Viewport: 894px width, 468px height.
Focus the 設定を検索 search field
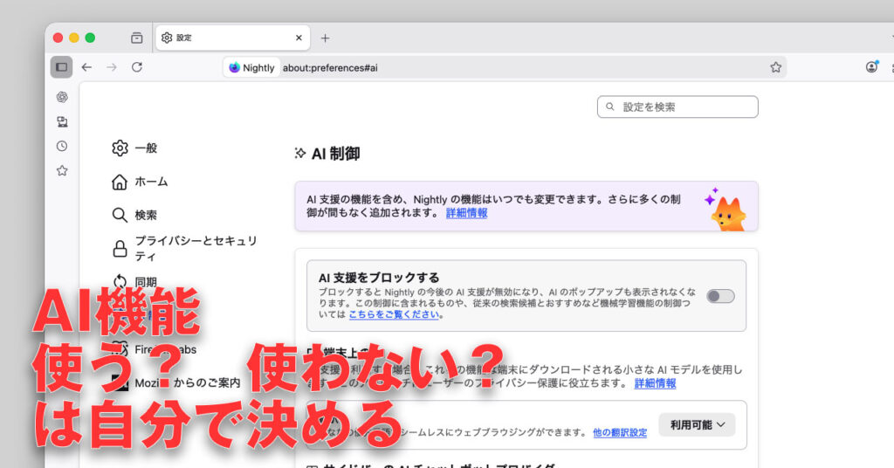coord(677,107)
